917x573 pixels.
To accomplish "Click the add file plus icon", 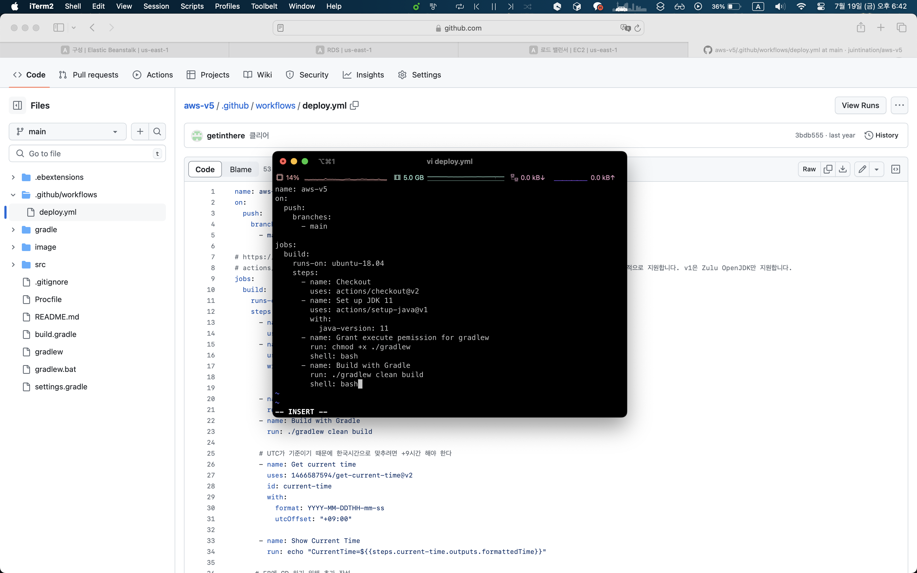I will pyautogui.click(x=140, y=132).
